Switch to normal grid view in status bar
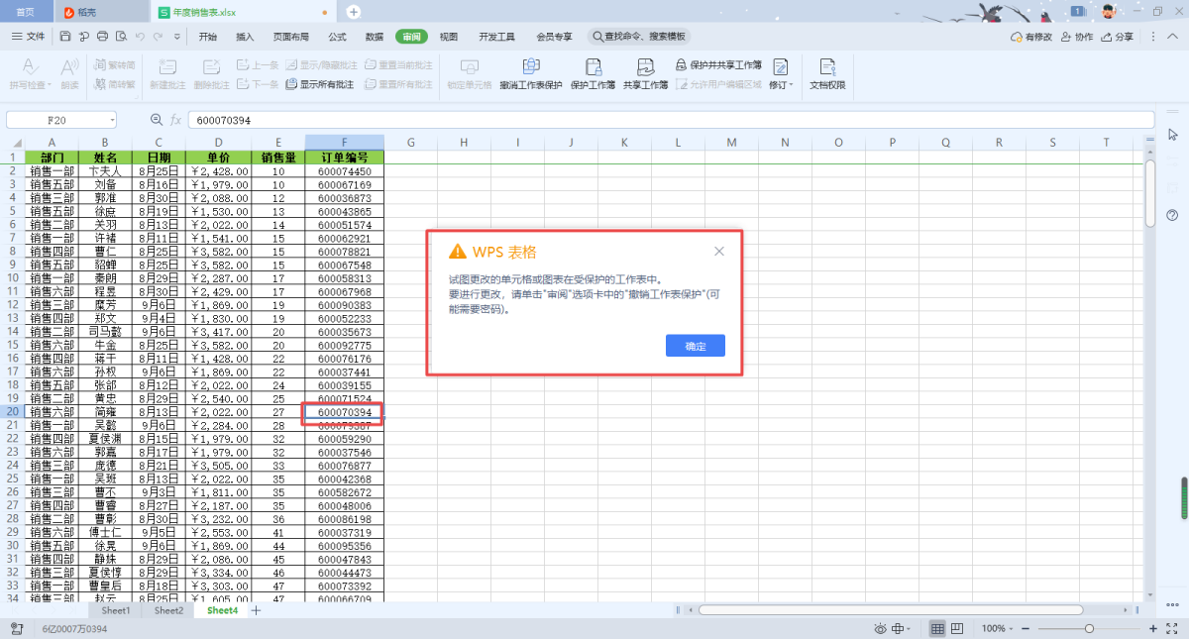This screenshot has width=1189, height=639. click(x=937, y=629)
